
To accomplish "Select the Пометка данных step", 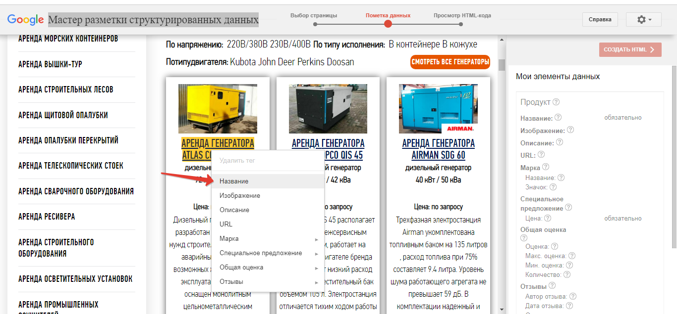I will [388, 16].
